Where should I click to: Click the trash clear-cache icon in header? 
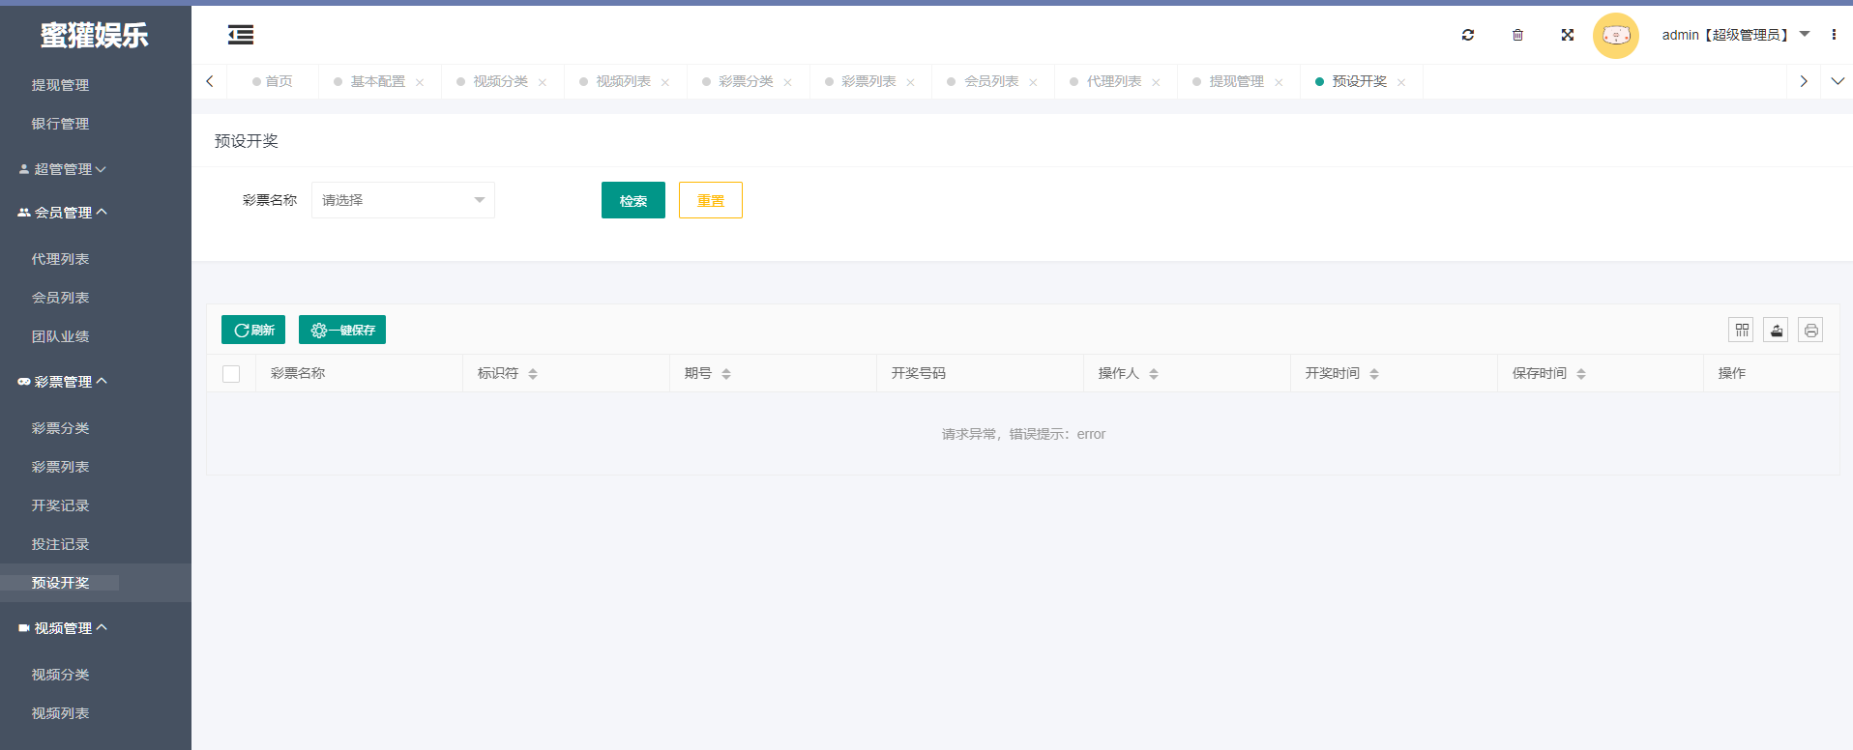pyautogui.click(x=1517, y=35)
